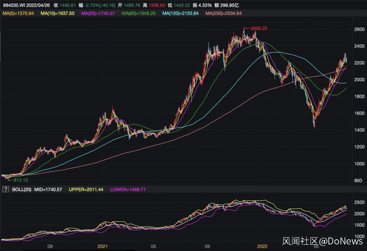Select the MA(250)=2034.64 indicator label
Image resolution: width=367 pixels, height=251 pixels.
click(224, 13)
